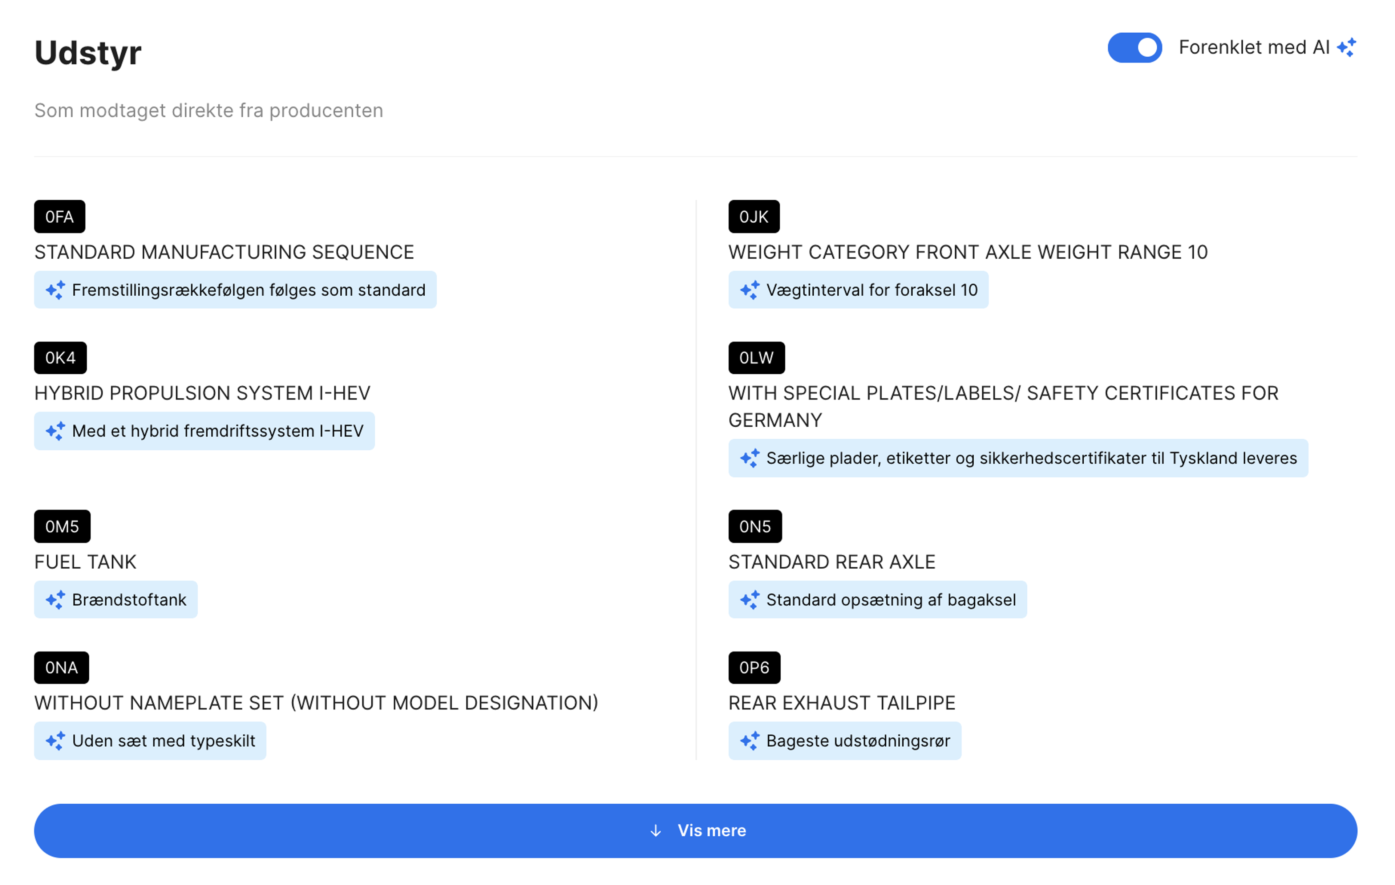Toggle the Forenklet med AI switch off
Screen dimensions: 1395x885
tap(1134, 48)
